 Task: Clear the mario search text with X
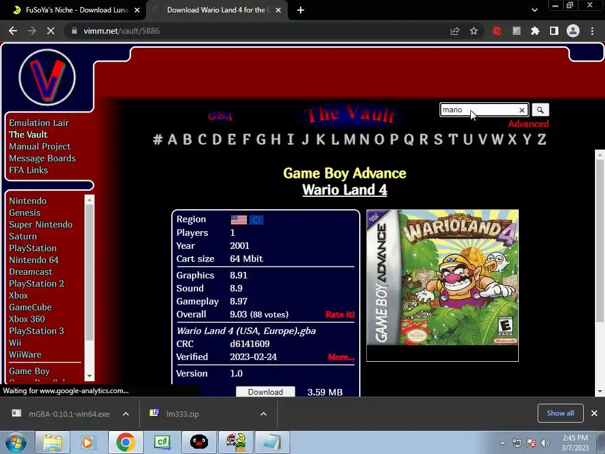click(x=522, y=110)
